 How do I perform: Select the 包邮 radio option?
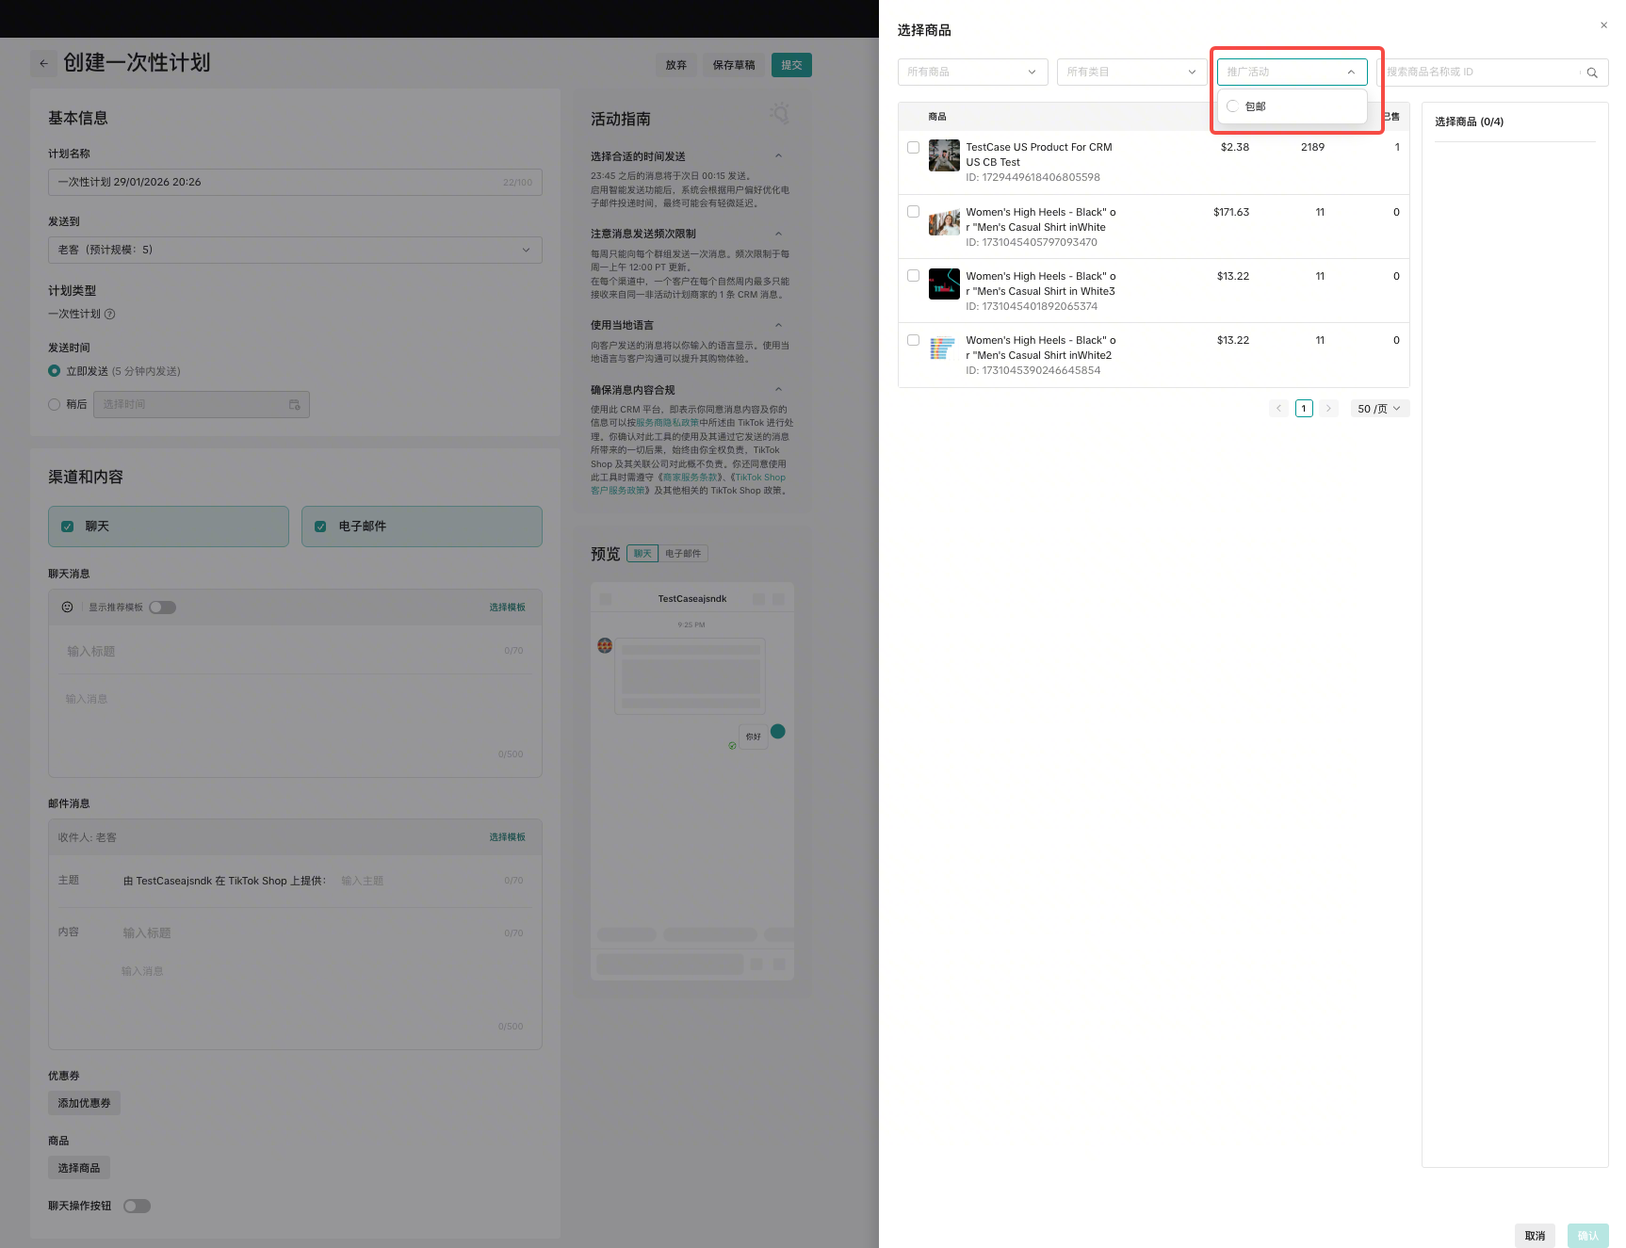(x=1232, y=106)
